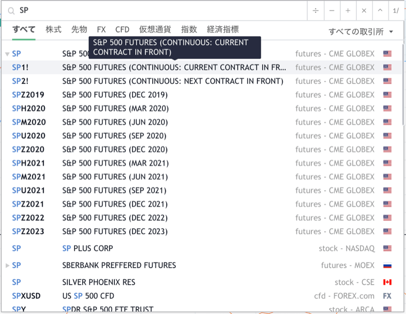Select SP PLUS CORP NASDAQ stock

(x=202, y=248)
